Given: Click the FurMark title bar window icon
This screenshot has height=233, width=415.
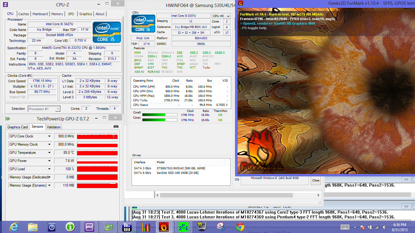Looking at the screenshot, I should (241, 3).
